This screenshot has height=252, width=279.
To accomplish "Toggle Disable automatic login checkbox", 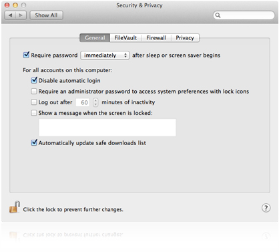I will (x=34, y=80).
